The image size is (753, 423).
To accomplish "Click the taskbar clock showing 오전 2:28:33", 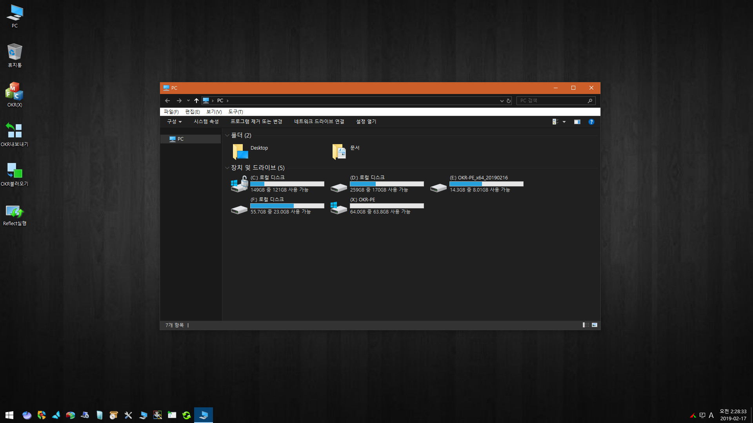I will [733, 415].
